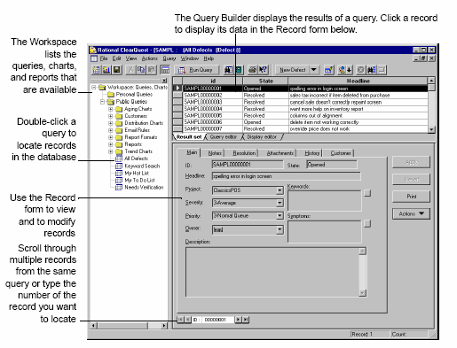Open the Owner dropdown list
The width and height of the screenshot is (457, 348).
click(x=280, y=229)
